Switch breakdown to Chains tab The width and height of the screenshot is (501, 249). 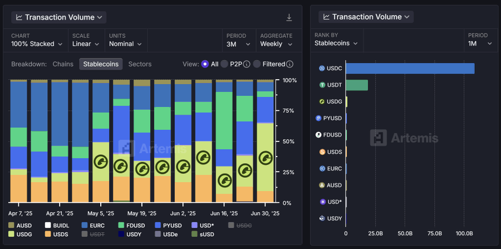click(x=63, y=64)
